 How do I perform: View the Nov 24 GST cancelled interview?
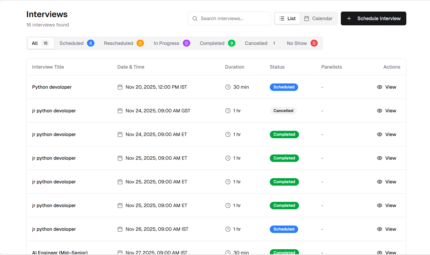pos(387,111)
